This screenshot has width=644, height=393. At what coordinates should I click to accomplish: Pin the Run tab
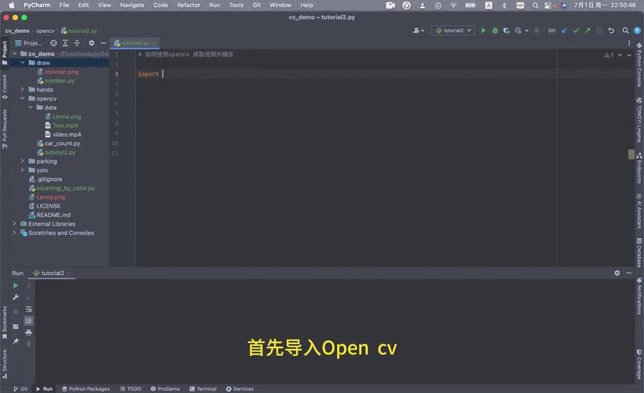(16, 341)
